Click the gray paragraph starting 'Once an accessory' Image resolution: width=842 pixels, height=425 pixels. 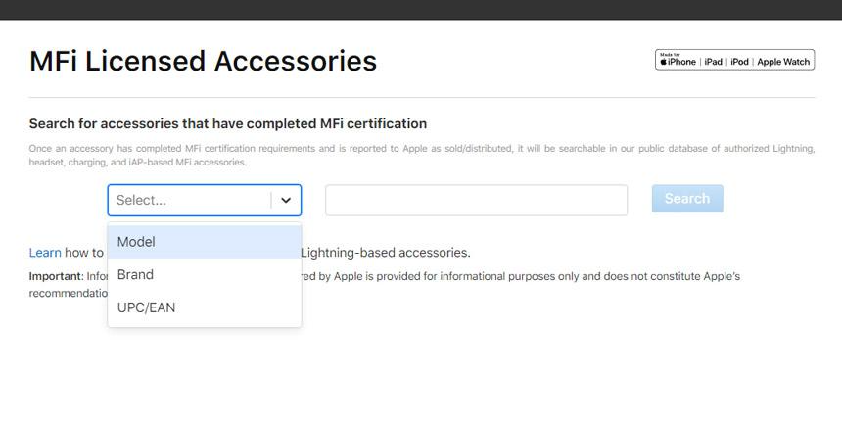422,155
